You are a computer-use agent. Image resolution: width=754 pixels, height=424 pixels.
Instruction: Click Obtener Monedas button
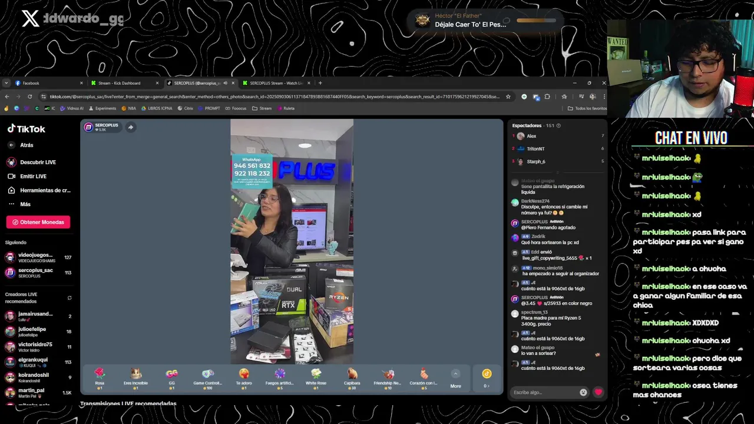click(38, 222)
